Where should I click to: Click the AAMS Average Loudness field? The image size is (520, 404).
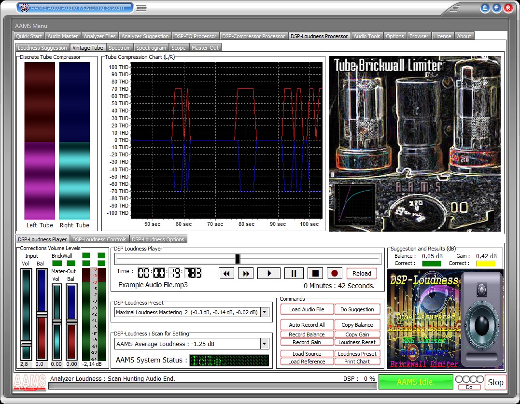click(x=188, y=344)
